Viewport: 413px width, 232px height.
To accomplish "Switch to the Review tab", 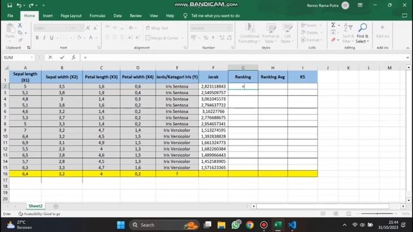I will (136, 15).
